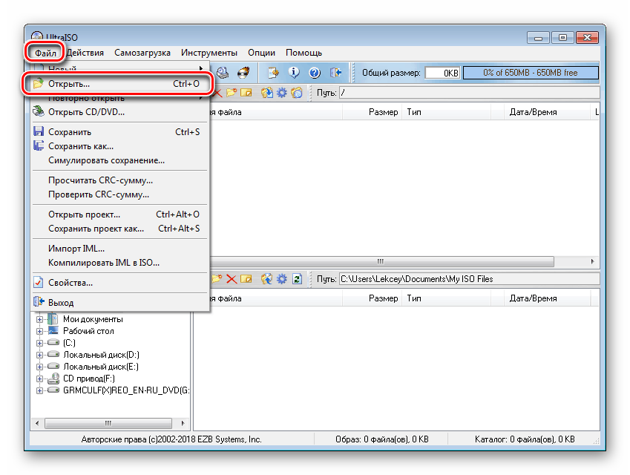Select Просчитать CRC-сумму... entry

coord(119,180)
